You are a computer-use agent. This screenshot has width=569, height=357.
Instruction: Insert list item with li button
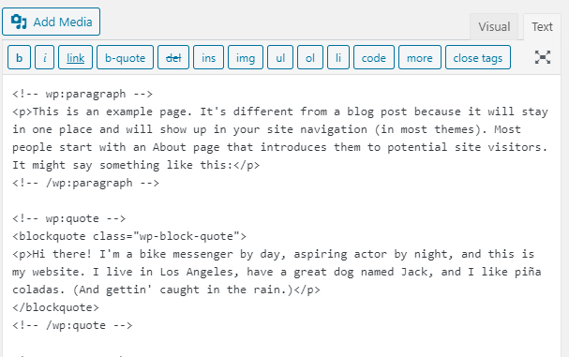click(338, 57)
